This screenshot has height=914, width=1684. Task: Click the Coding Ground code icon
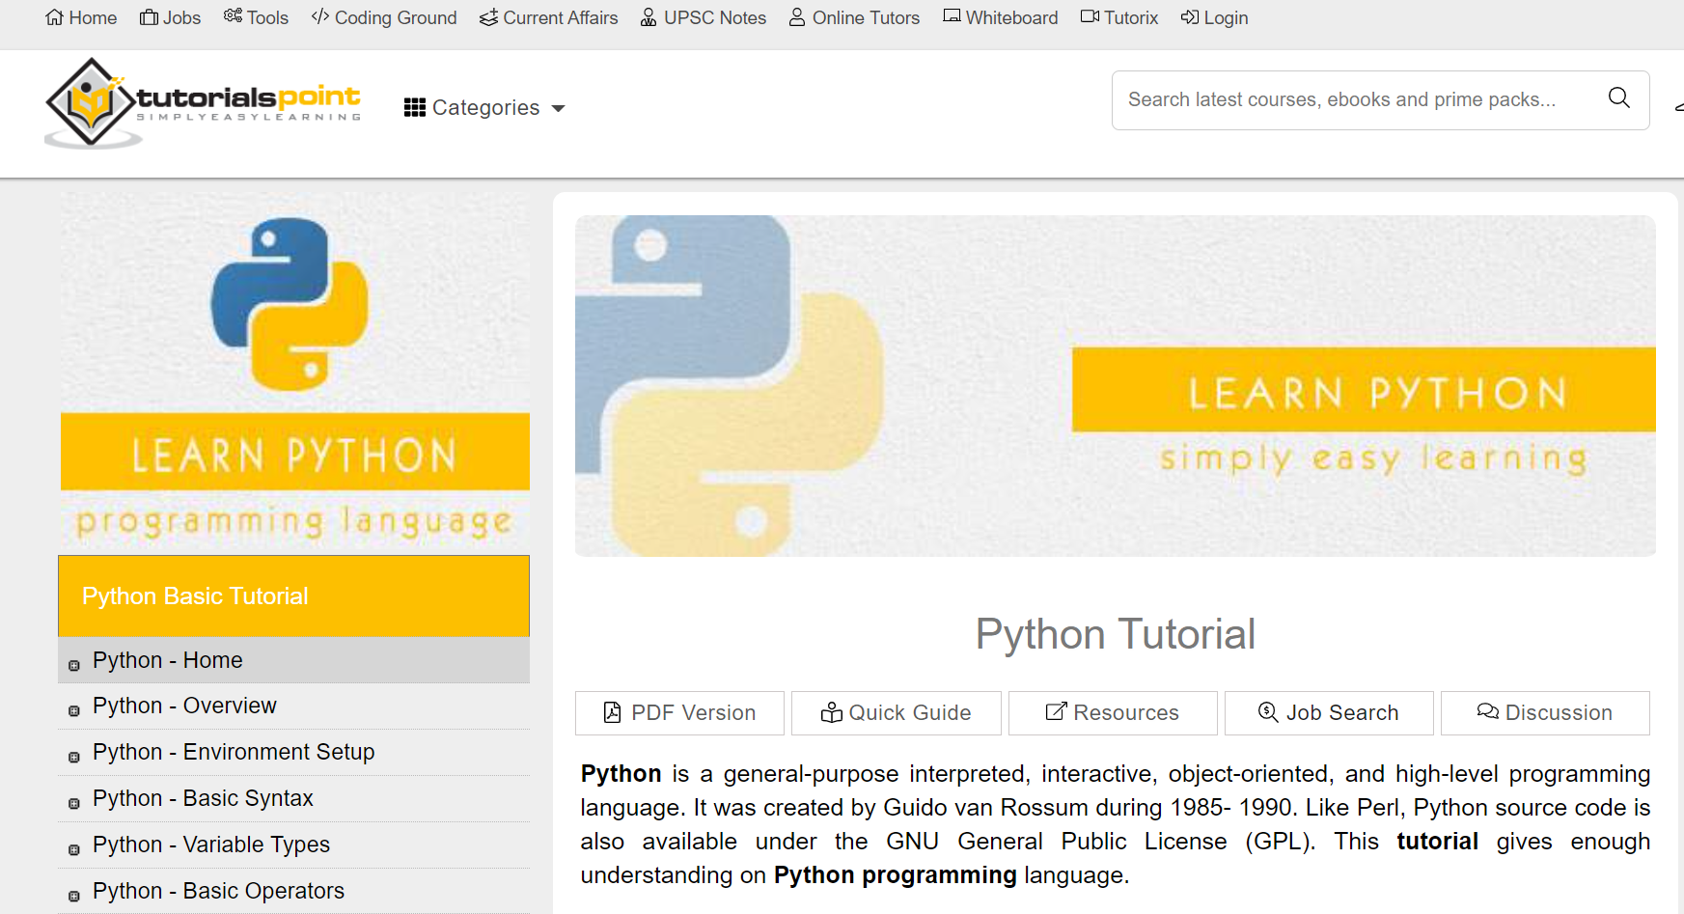click(320, 17)
